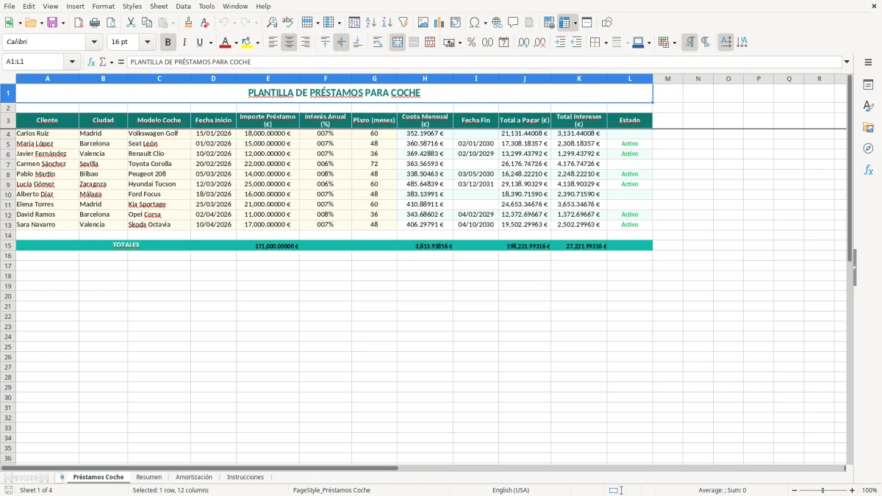Viewport: 882px width, 496px height.
Task: Increase indent icon
Action: (x=560, y=43)
